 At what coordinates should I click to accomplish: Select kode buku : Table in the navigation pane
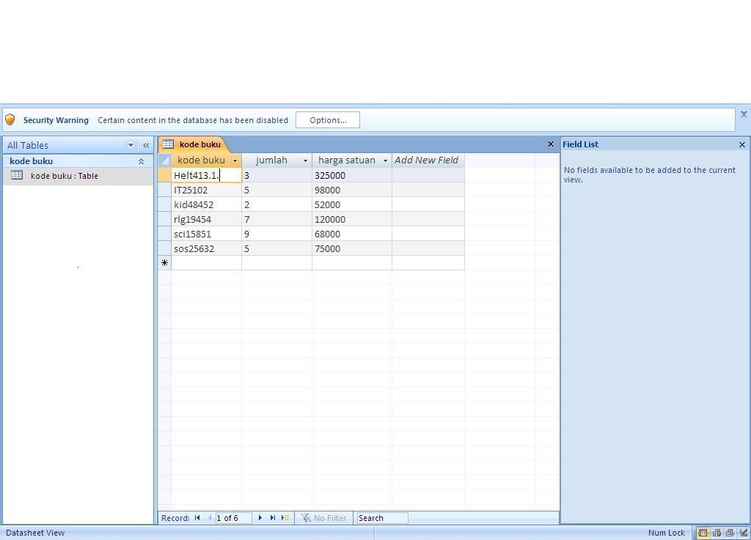78,176
